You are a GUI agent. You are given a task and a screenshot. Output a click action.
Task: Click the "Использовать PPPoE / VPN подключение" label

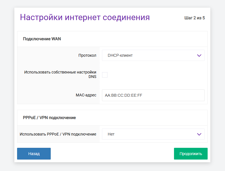(58, 134)
